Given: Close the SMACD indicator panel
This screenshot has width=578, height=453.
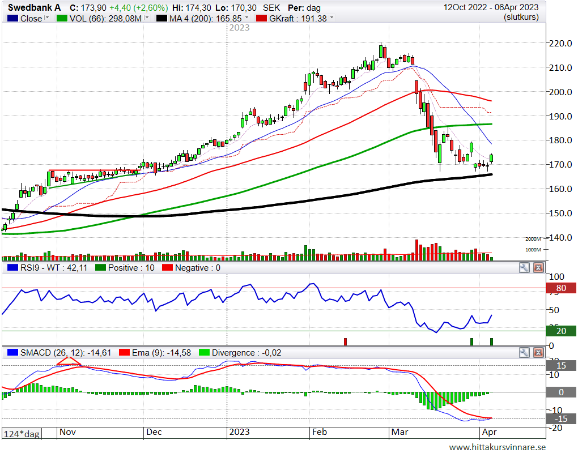Looking at the screenshot, I should pos(538,353).
